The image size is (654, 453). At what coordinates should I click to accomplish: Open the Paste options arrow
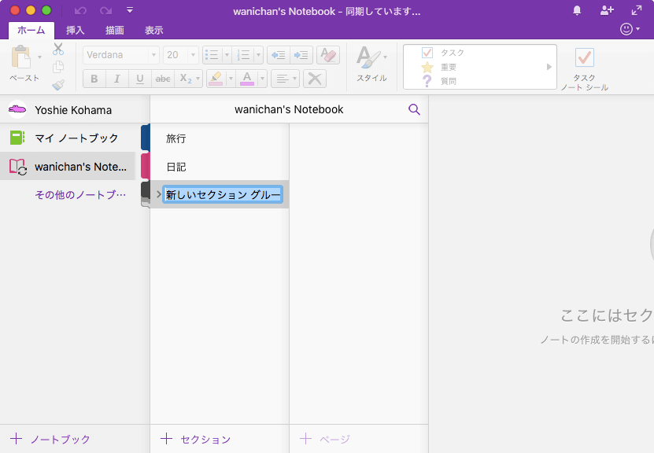coord(39,57)
